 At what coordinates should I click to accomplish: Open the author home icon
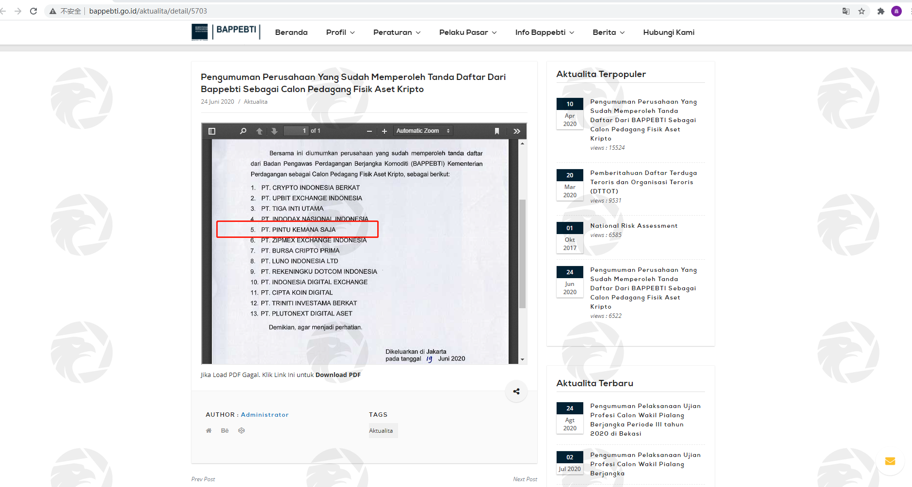tap(208, 430)
